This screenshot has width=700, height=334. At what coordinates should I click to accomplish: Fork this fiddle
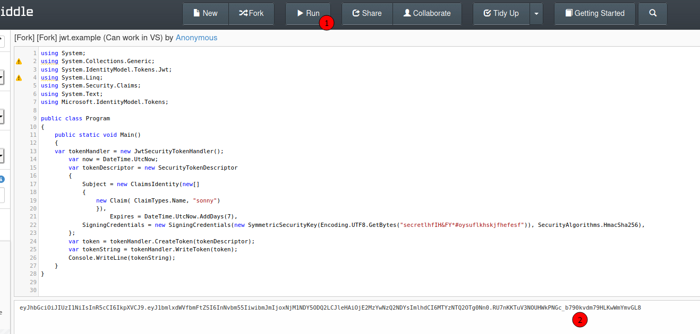[x=251, y=13]
